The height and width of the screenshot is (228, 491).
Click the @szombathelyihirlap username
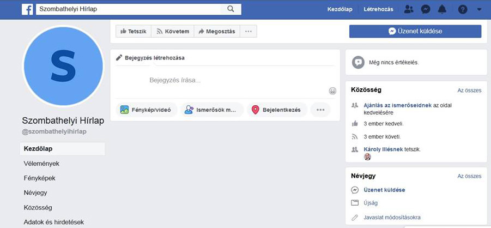[54, 131]
